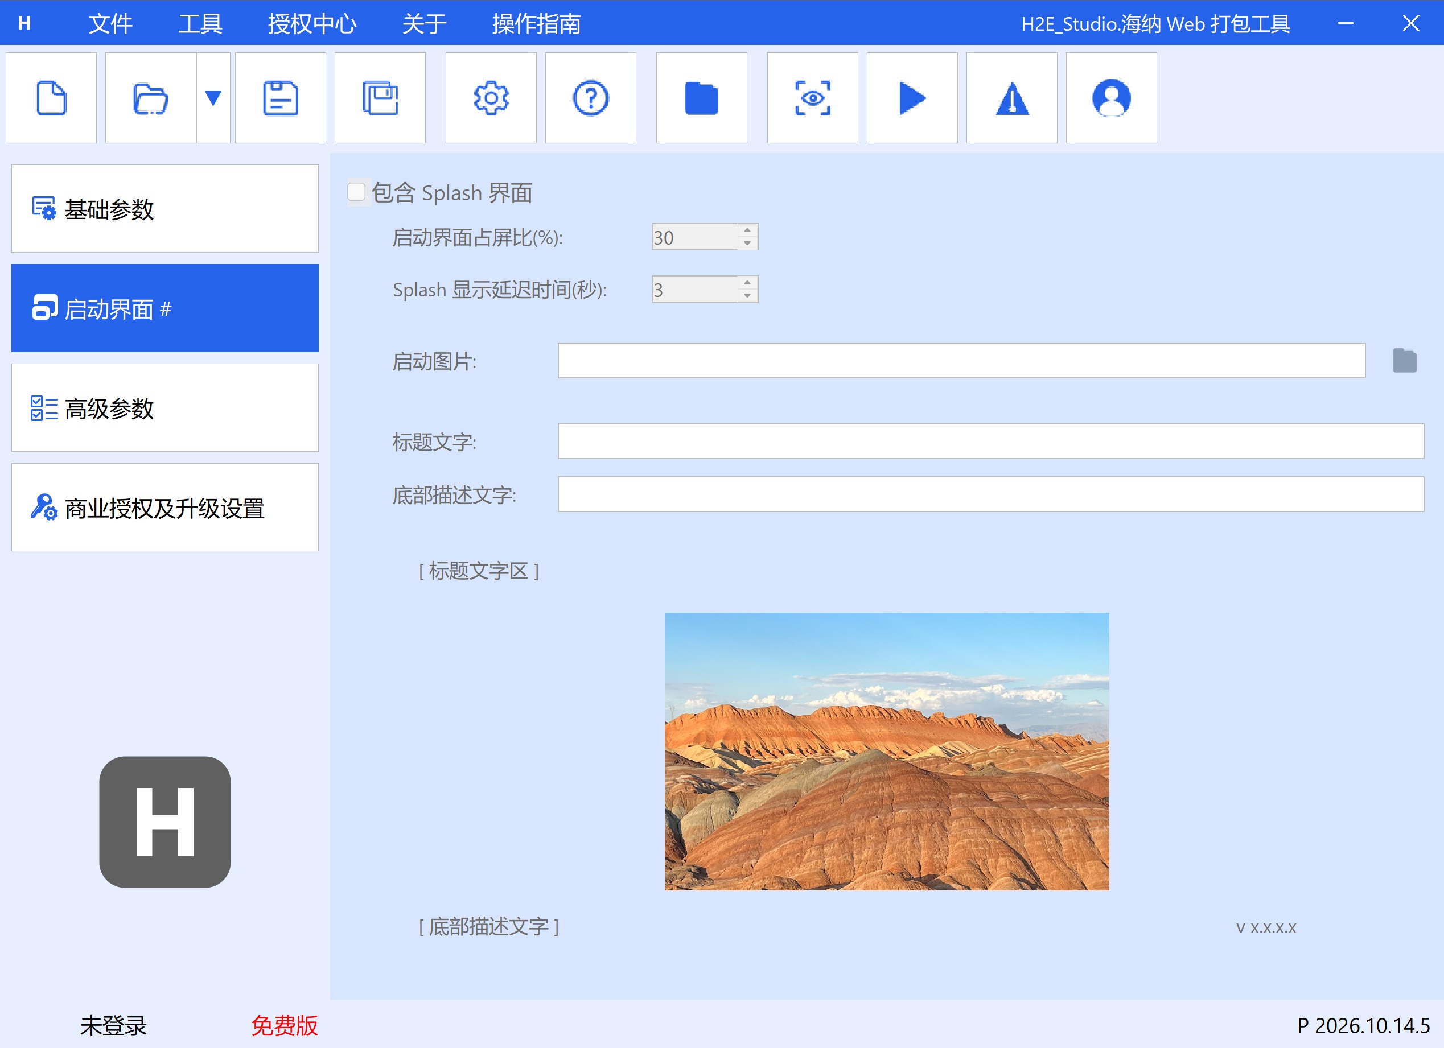Open 商业授权及升级设置 section
Screen dimensions: 1444x1048
tap(165, 507)
